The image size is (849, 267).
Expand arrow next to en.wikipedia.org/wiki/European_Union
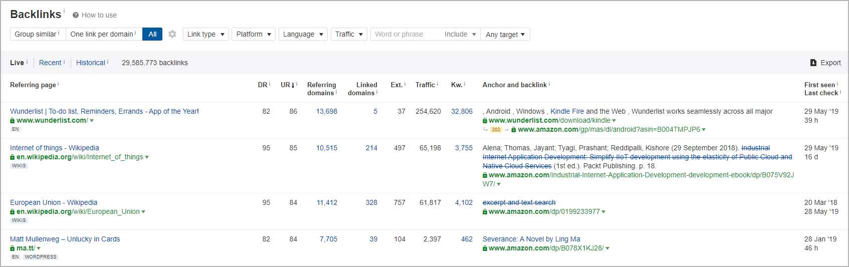pos(143,212)
